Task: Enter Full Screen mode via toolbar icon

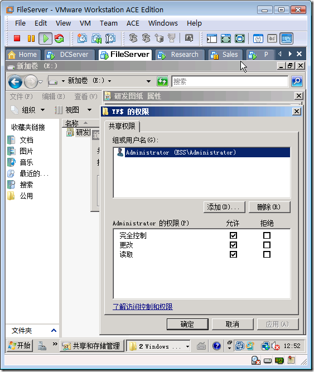Action: [x=240, y=38]
